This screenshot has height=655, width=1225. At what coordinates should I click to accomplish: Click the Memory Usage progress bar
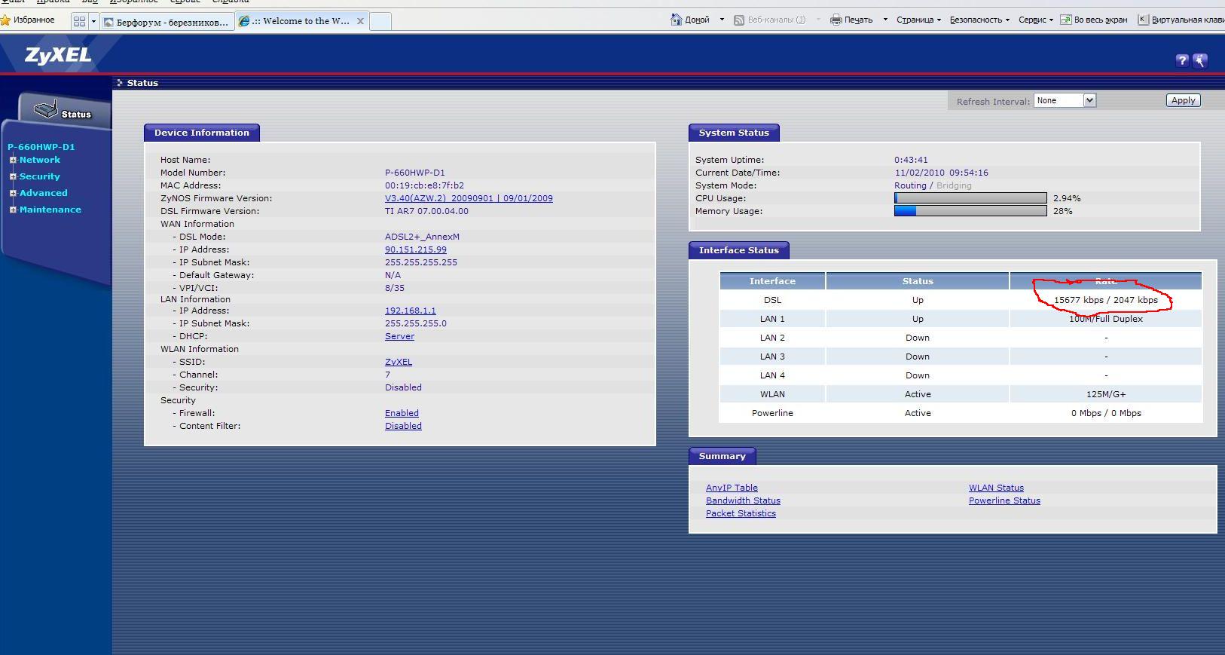pos(970,211)
